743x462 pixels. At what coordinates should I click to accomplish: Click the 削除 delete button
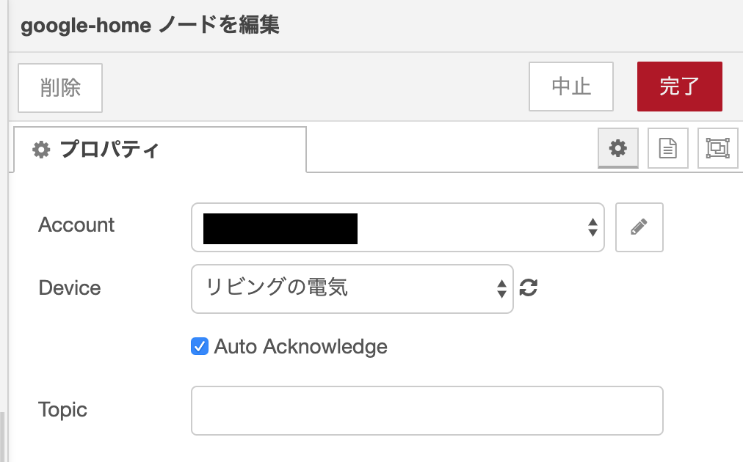[x=60, y=88]
